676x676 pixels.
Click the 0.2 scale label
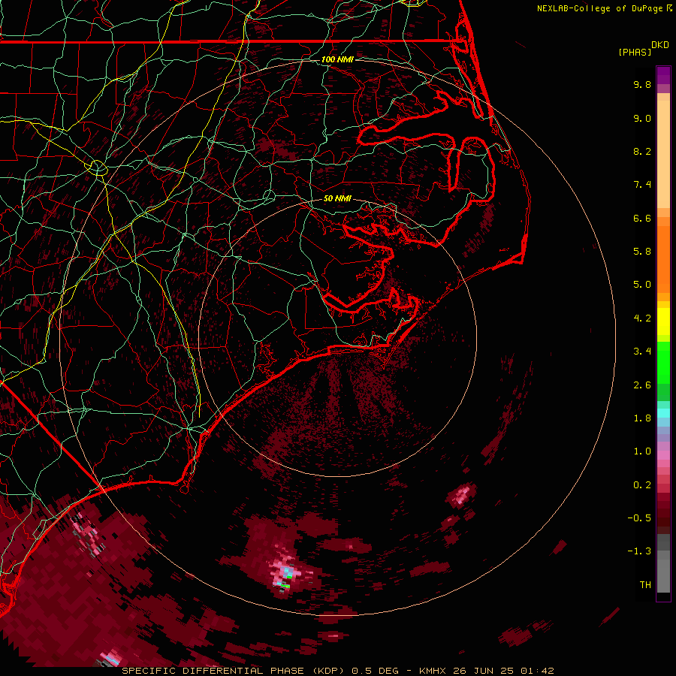(642, 485)
